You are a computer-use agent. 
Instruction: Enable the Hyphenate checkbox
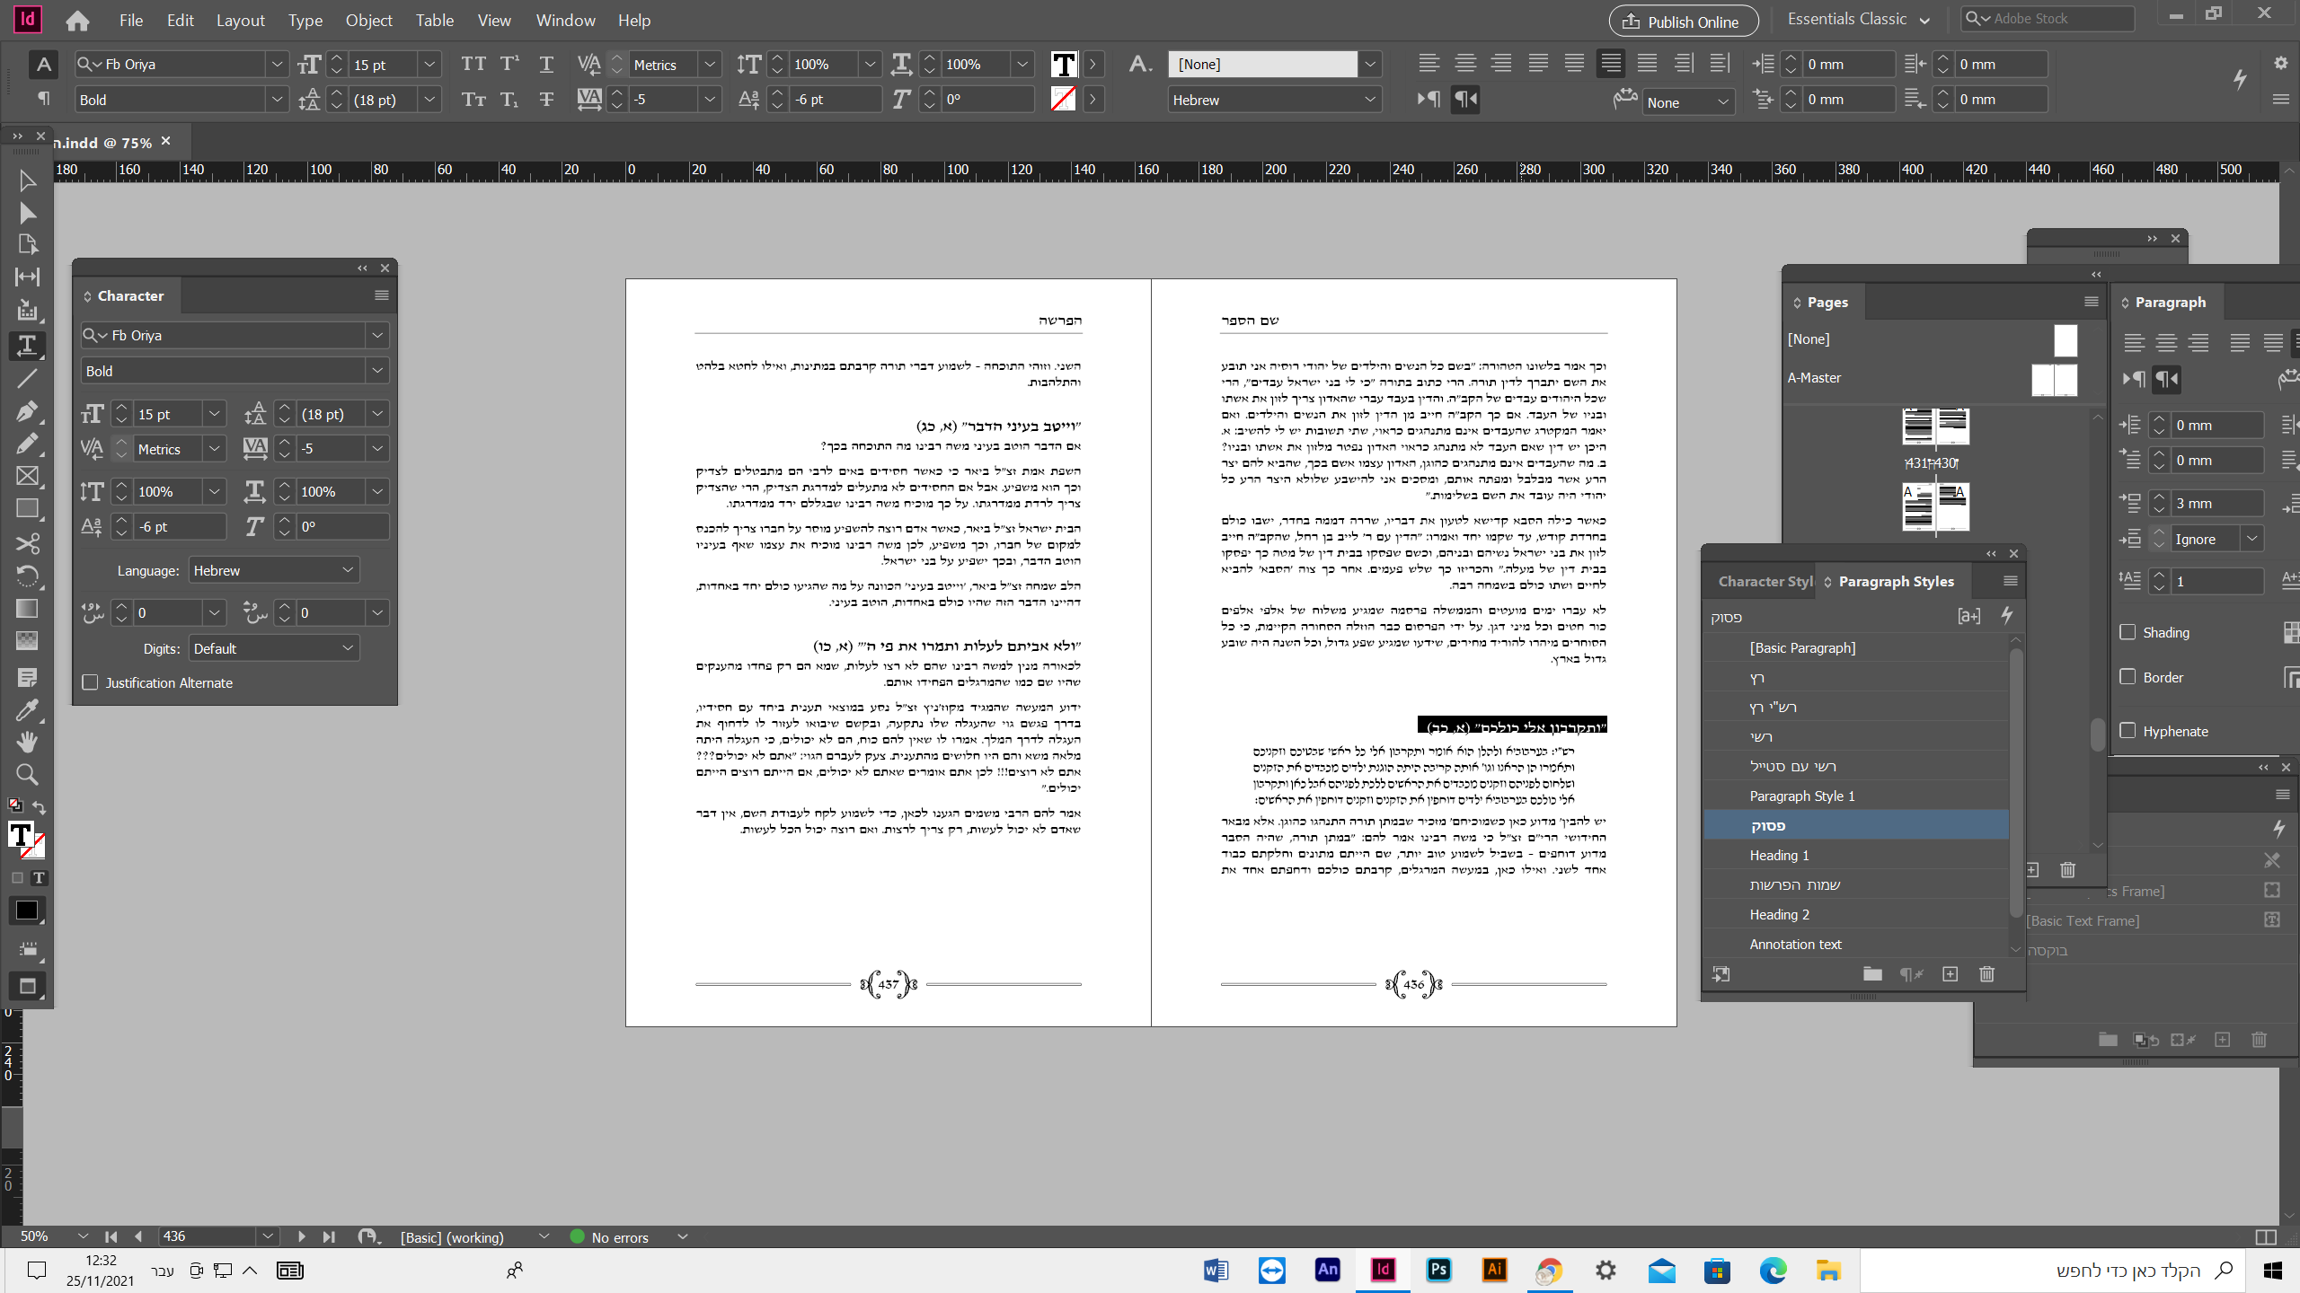click(2127, 730)
